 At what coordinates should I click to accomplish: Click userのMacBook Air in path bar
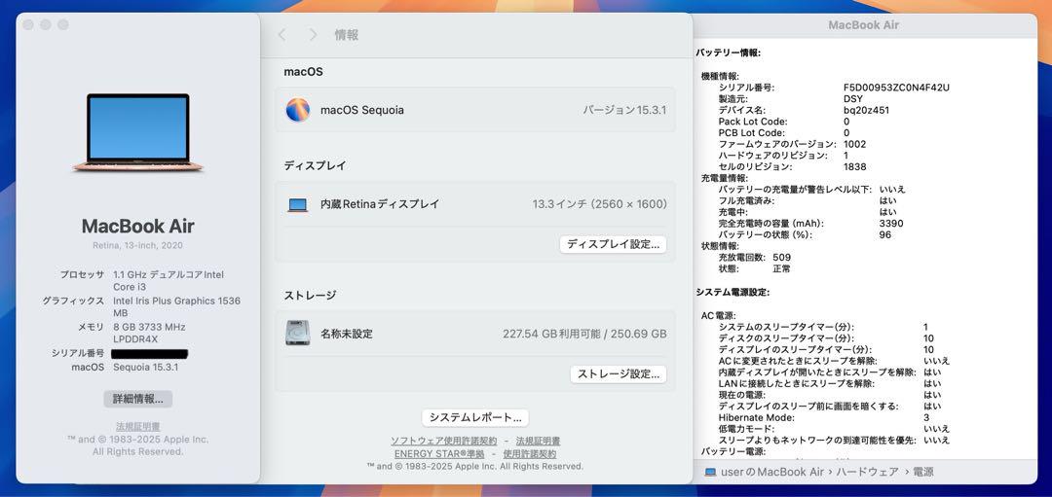coord(772,473)
